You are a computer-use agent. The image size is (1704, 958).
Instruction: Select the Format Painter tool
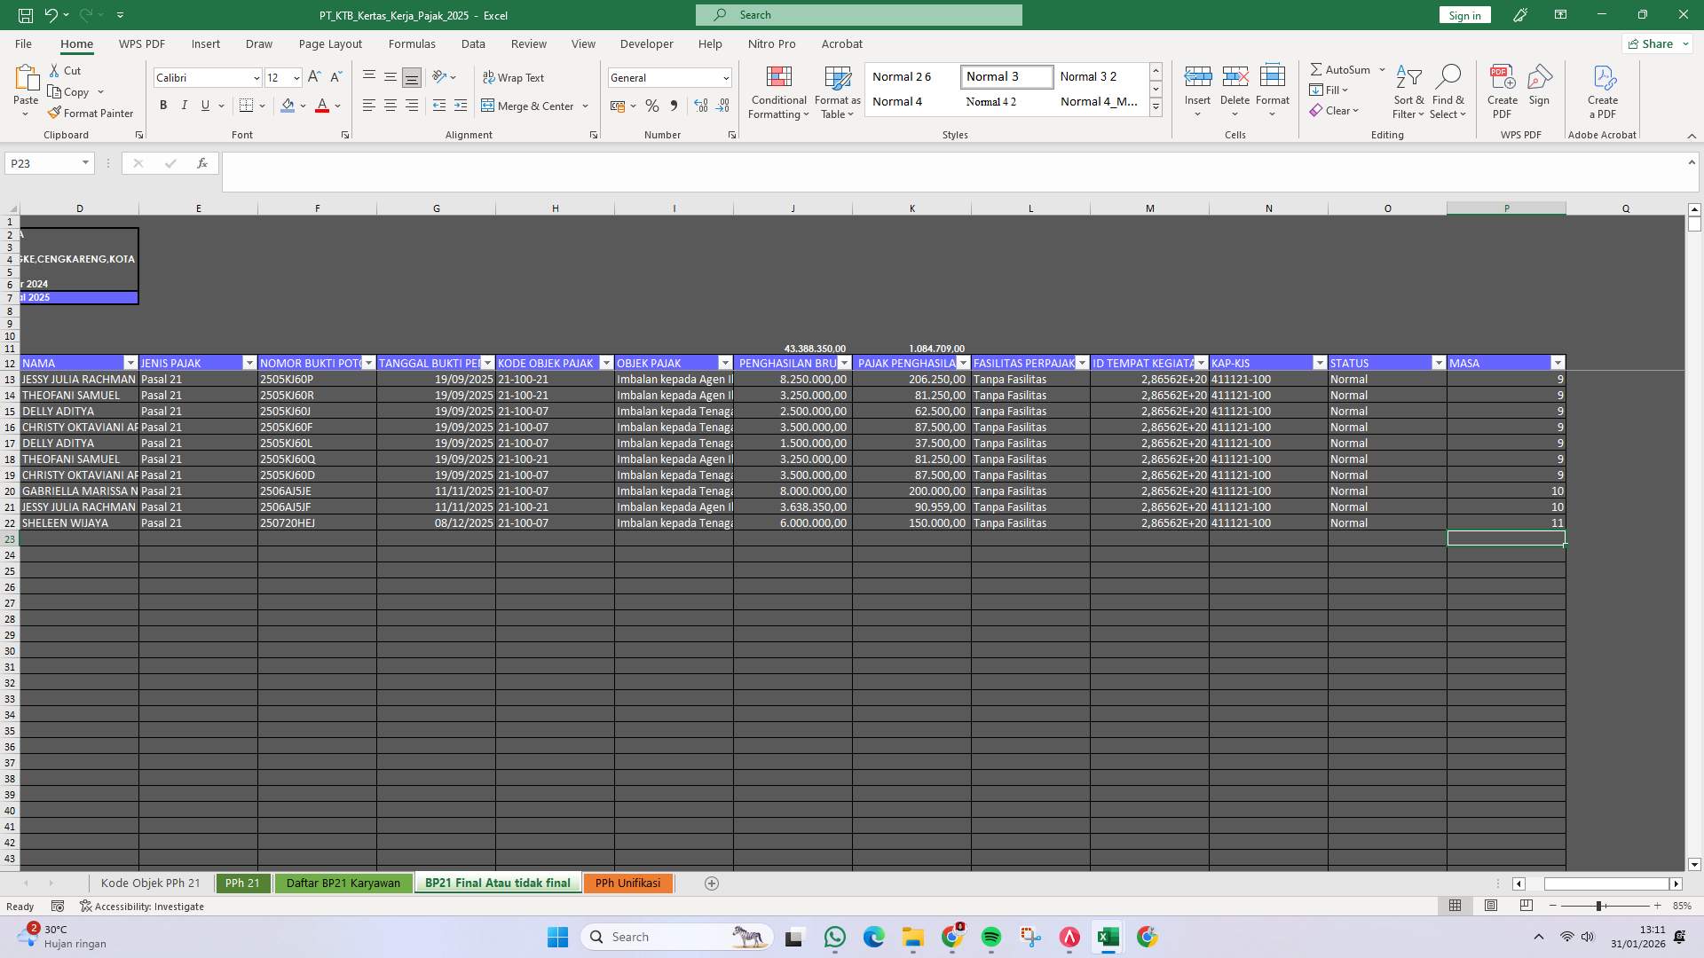click(x=91, y=113)
